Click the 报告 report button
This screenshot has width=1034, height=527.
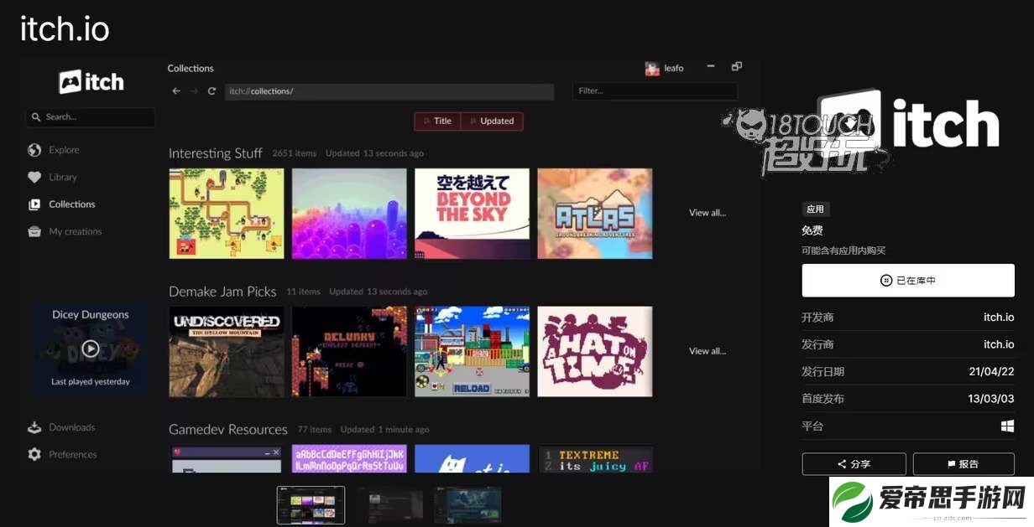click(963, 464)
